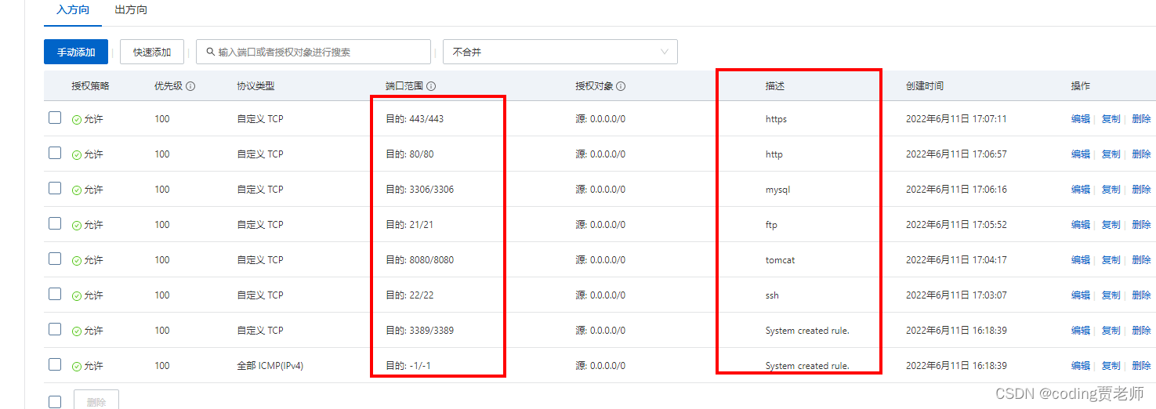Click the 创建时间 column header
1156x409 pixels.
[x=925, y=86]
